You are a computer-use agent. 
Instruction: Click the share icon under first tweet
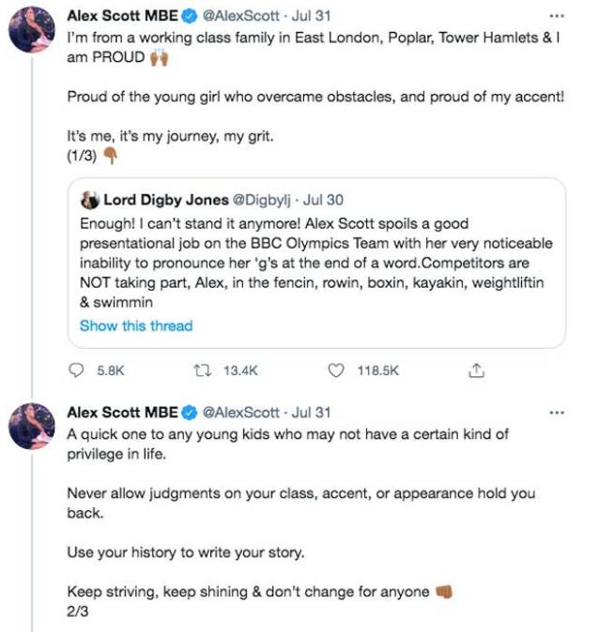tap(476, 370)
